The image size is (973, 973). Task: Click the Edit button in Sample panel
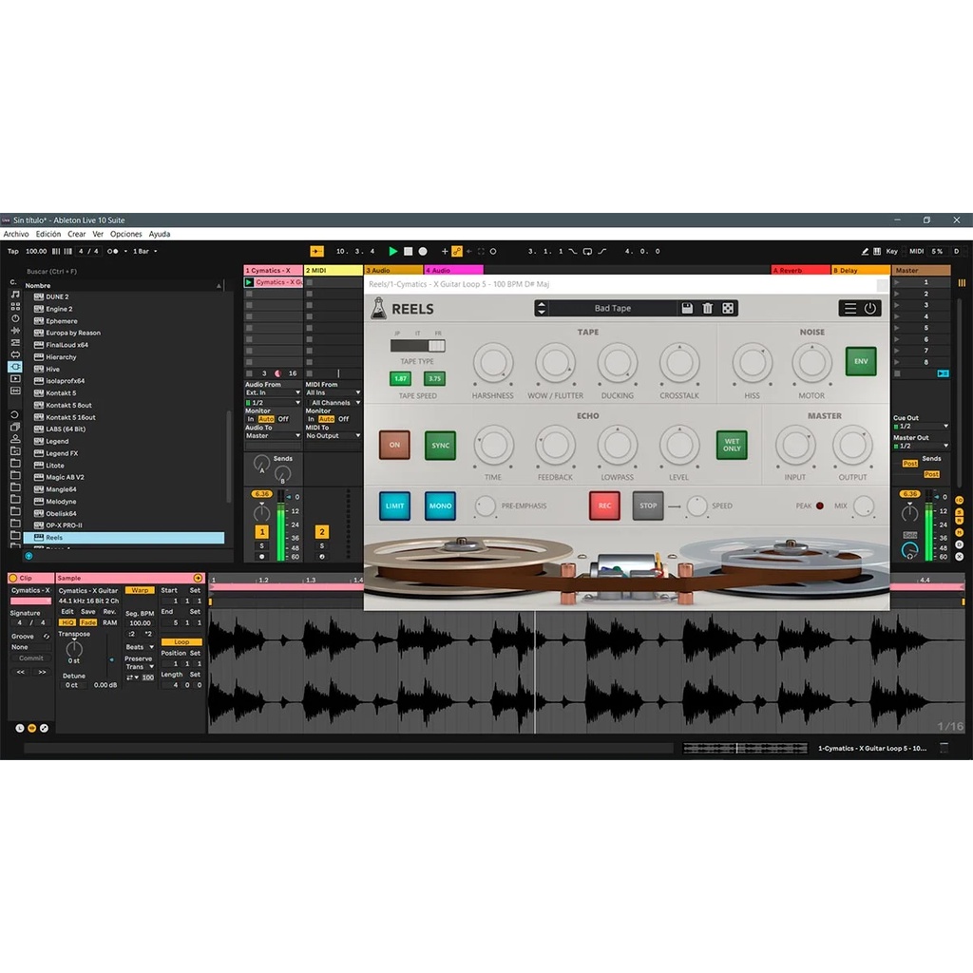(67, 612)
